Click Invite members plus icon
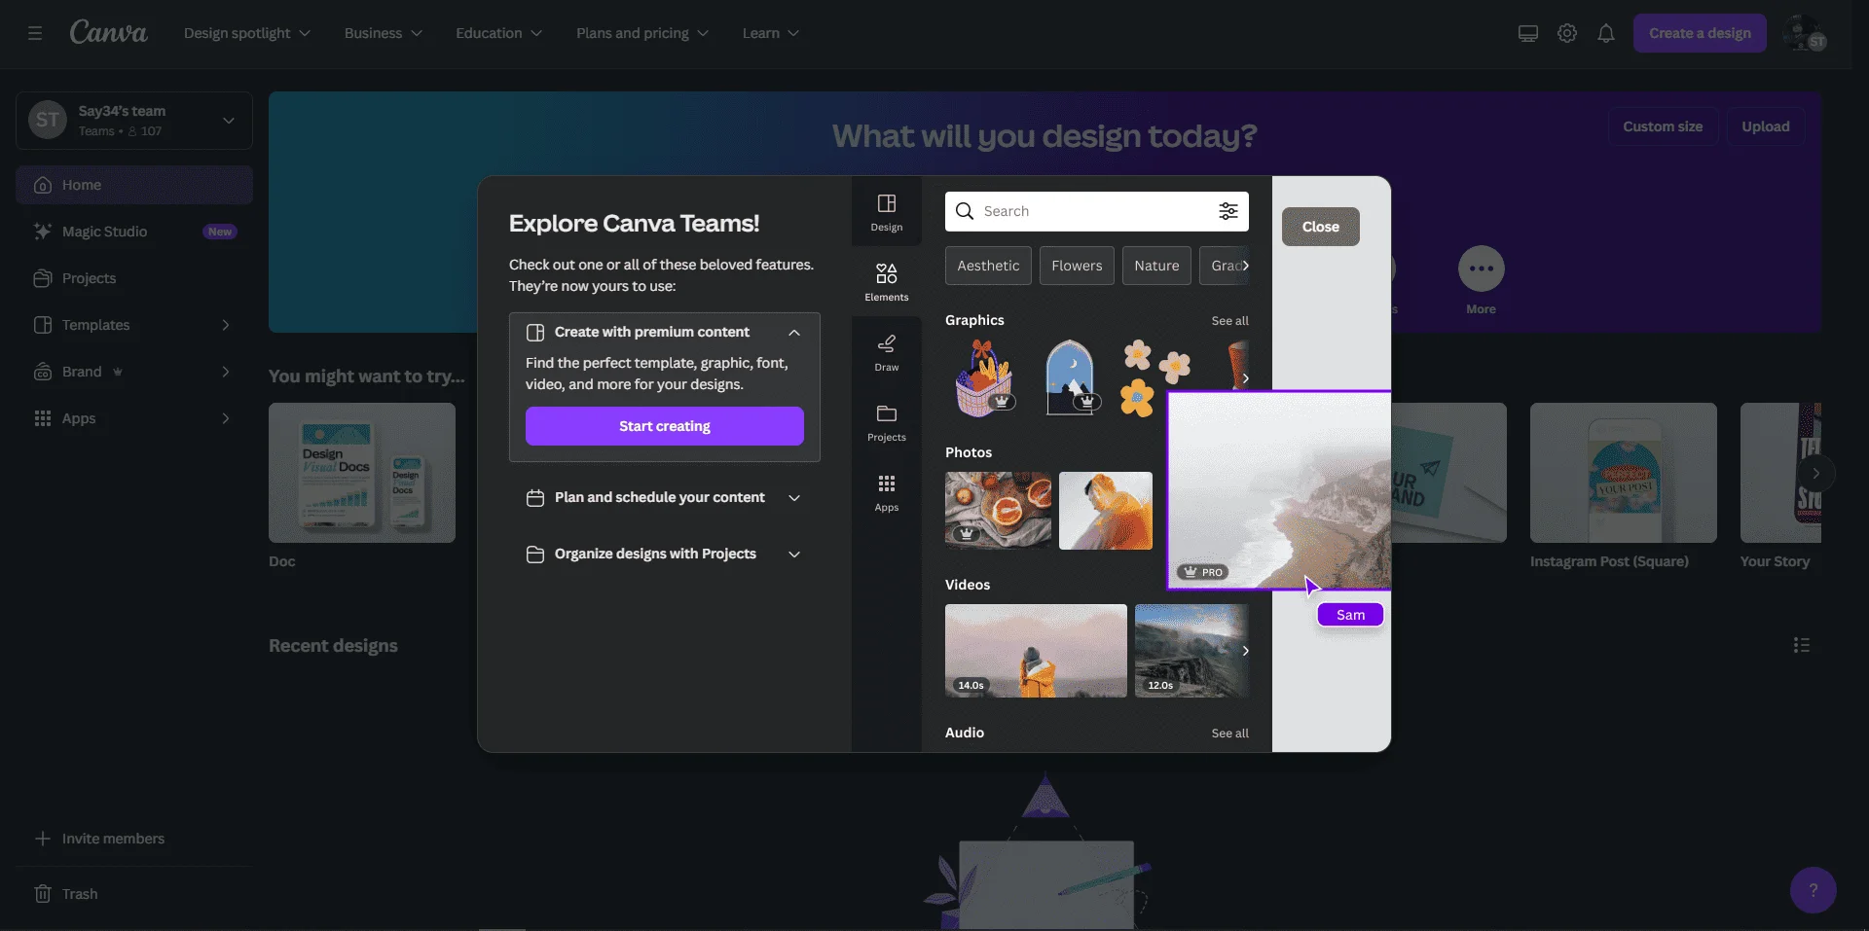 (43, 839)
